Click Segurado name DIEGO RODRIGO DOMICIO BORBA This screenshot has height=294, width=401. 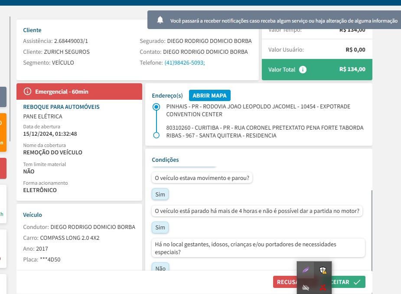pyautogui.click(x=209, y=41)
